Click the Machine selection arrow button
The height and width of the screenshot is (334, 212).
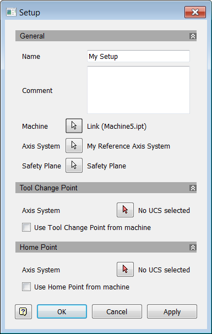[x=74, y=126]
